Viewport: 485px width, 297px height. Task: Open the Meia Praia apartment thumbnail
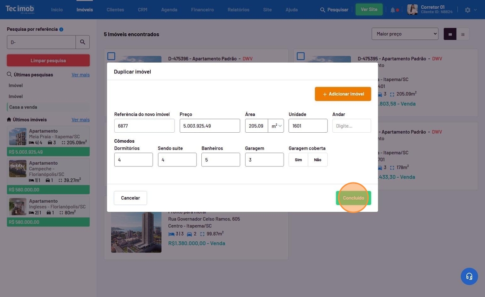(18, 137)
